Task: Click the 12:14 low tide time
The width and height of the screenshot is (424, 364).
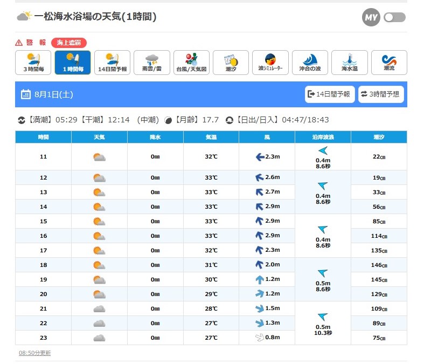Action: [119, 120]
